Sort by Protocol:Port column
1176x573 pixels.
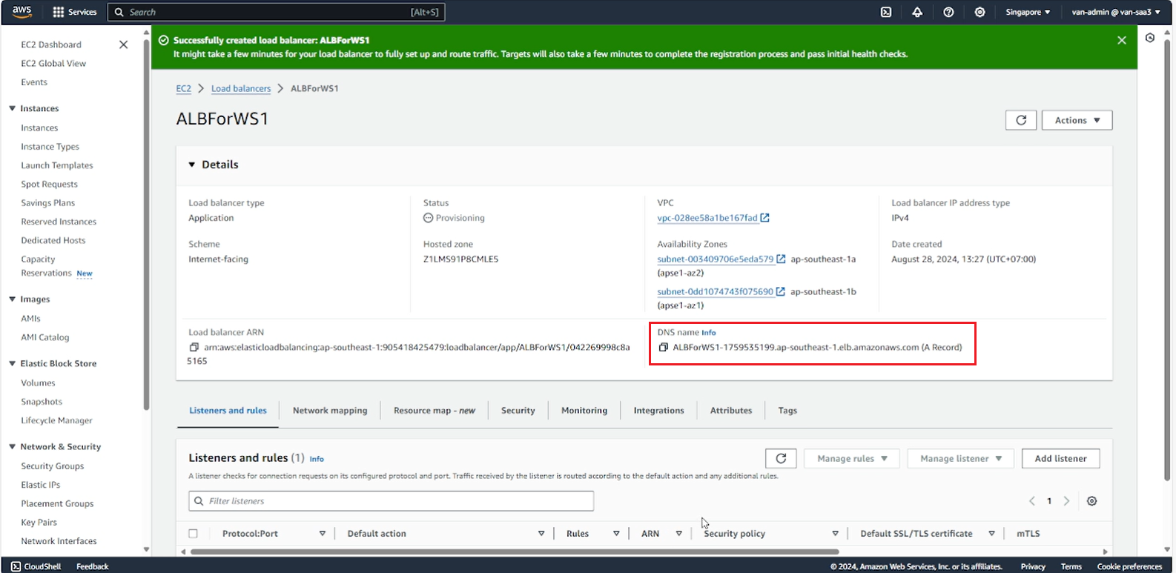(323, 534)
